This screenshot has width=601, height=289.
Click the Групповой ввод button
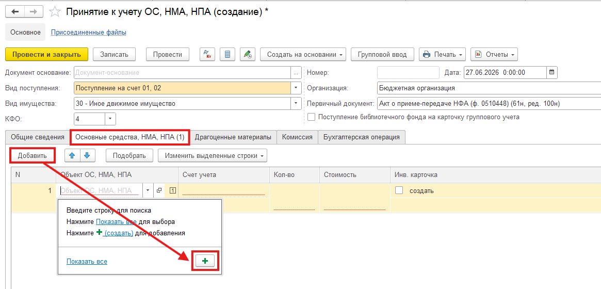pos(382,54)
